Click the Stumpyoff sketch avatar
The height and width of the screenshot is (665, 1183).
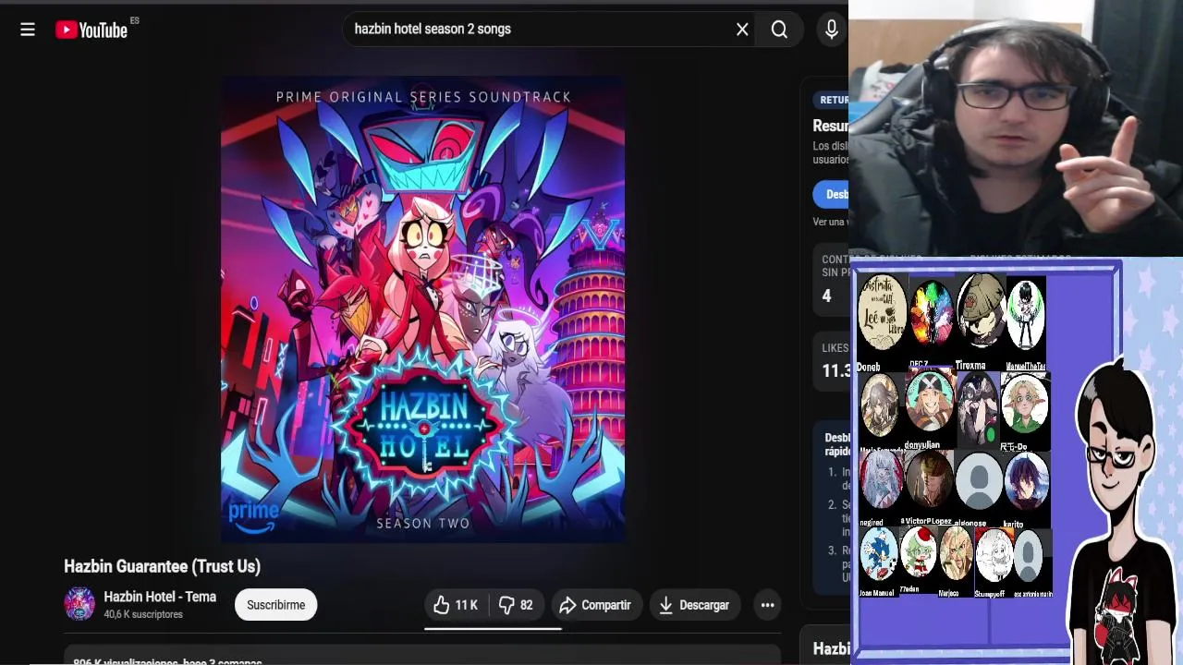tap(994, 556)
